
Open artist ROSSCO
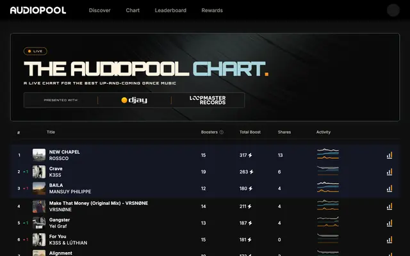[59, 159]
